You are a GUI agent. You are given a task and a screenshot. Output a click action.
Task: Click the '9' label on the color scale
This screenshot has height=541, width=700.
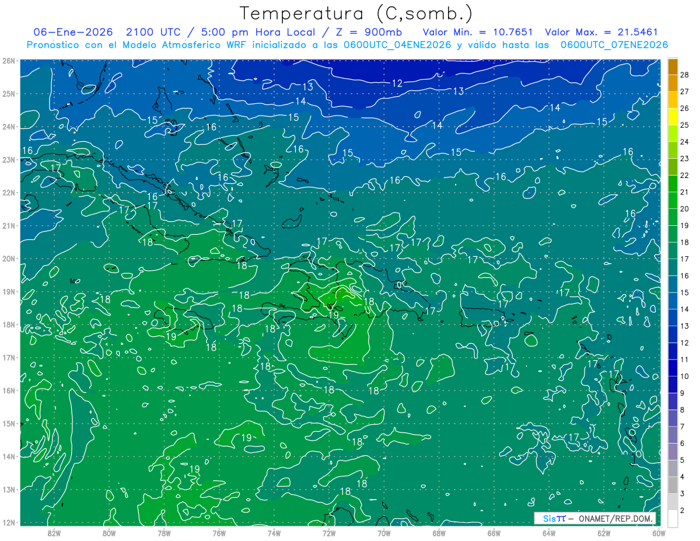tap(682, 393)
